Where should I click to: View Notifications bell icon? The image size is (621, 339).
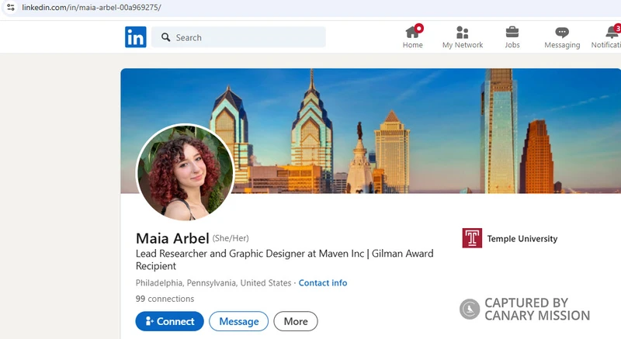(x=612, y=32)
